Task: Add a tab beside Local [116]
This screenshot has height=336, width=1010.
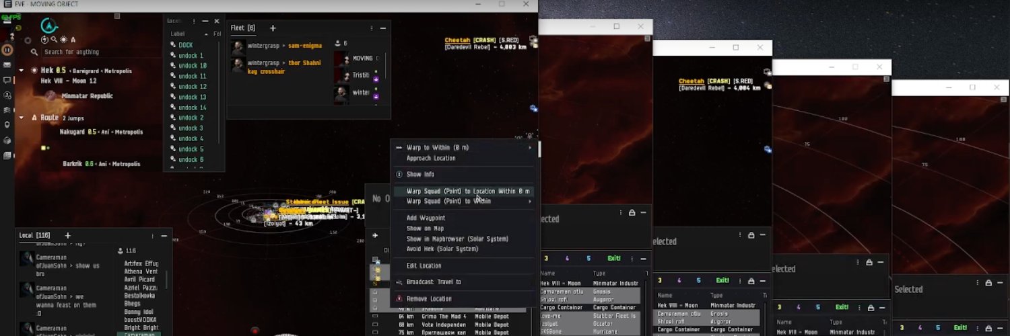Action: point(67,235)
